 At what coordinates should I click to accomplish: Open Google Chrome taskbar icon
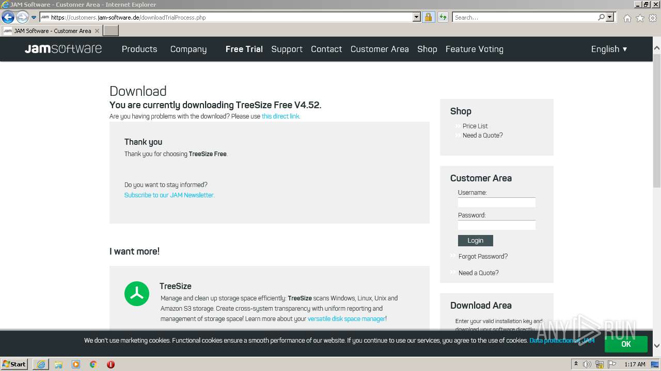(93, 364)
